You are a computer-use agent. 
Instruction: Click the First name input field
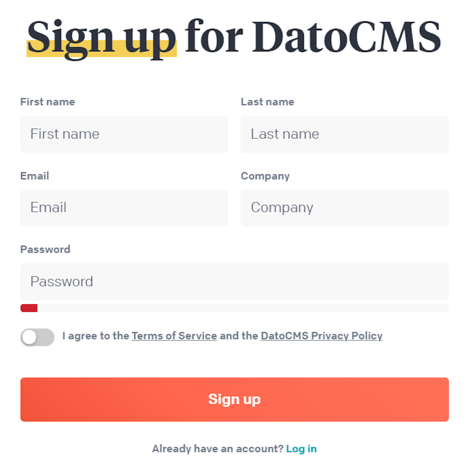pyautogui.click(x=124, y=134)
